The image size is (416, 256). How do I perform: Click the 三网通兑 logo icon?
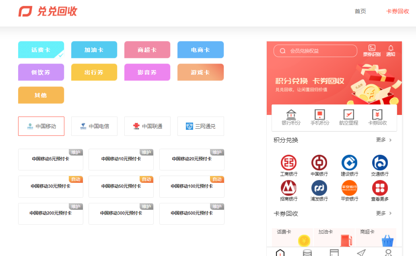(x=189, y=126)
